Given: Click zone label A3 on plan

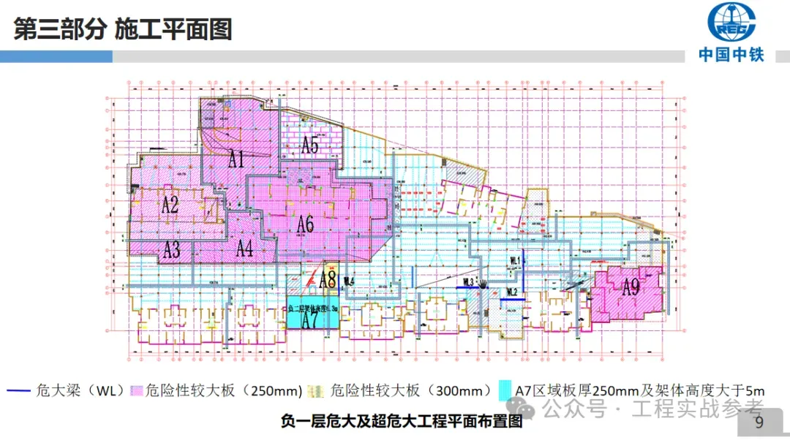Looking at the screenshot, I should click(x=172, y=249).
